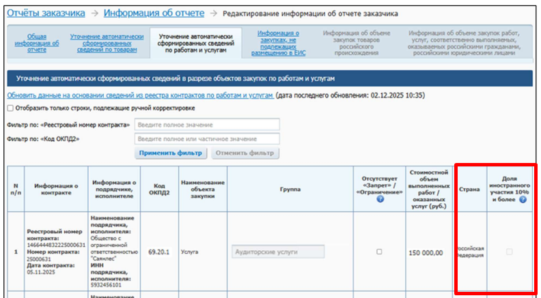Viewport: 541px width, 298px height.
Task: Click help icon for «Запрет» / «Ограничение» column
Action: [x=379, y=199]
